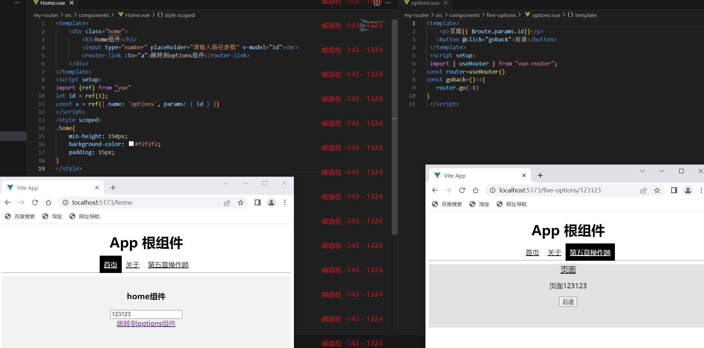Viewport: 704px width, 348px height.
Task: Click 首页 nav link in the right browser
Action: pyautogui.click(x=532, y=253)
